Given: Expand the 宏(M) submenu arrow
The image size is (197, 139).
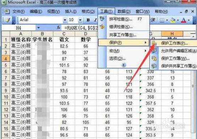Looking at the screenshot, I should click(146, 51).
